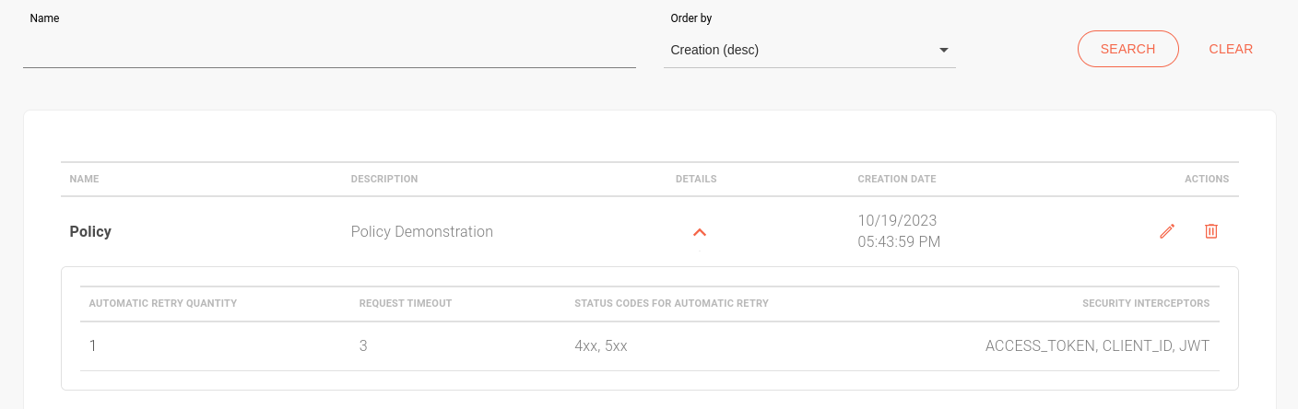Focus the Name search field
Viewport: 1298px width, 409px height.
point(329,51)
